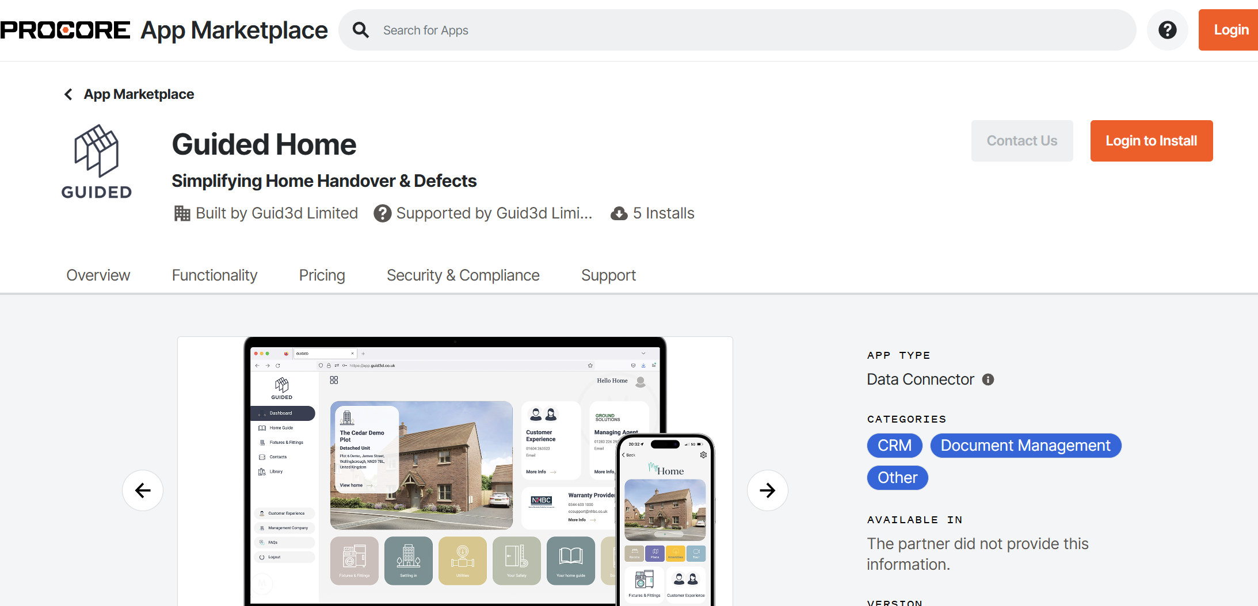Click the Guided Home app logo
The width and height of the screenshot is (1258, 606).
97,162
